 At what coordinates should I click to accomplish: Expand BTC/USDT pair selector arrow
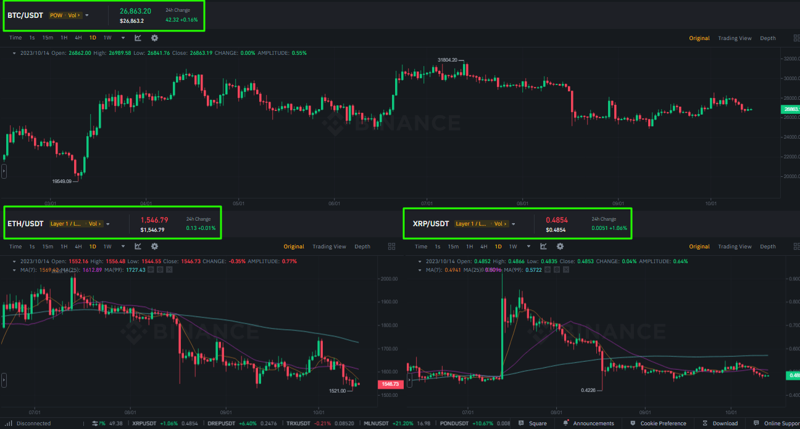[87, 15]
